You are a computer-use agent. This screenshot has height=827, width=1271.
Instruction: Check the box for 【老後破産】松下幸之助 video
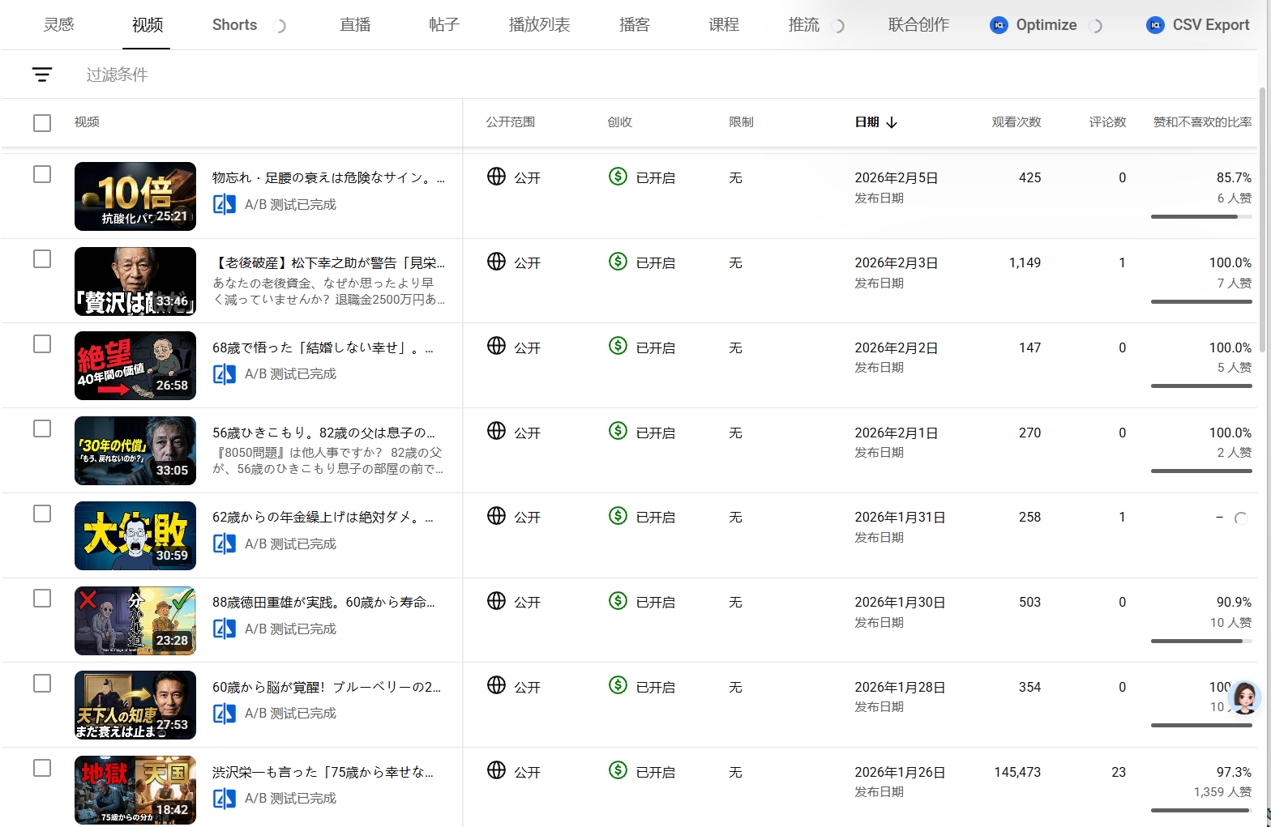(42, 259)
